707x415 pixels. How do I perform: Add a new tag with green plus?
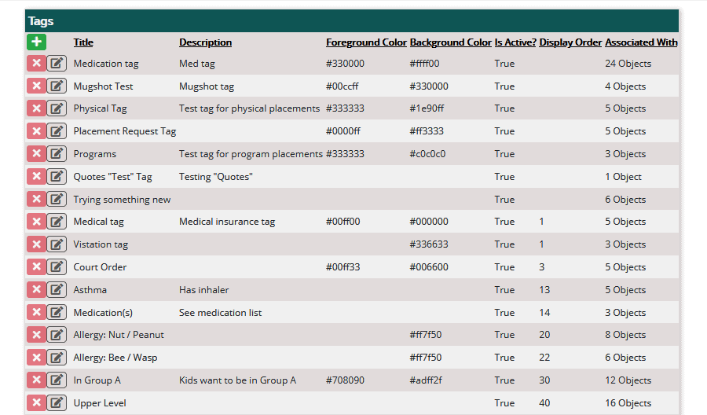36,42
